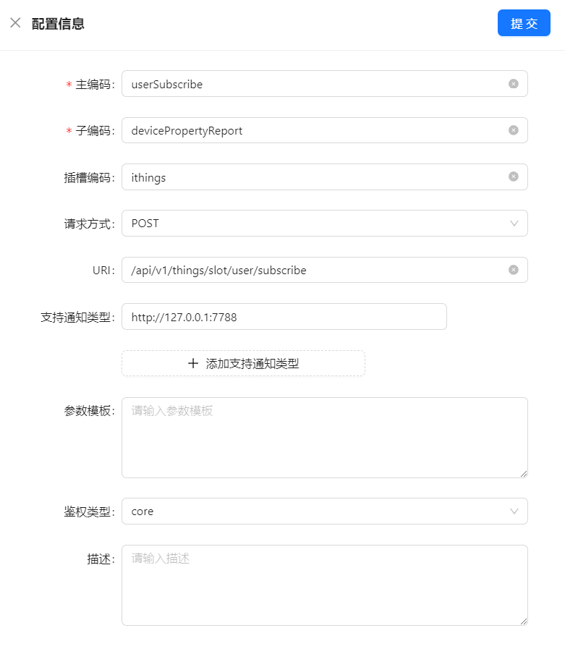
Task: Click the URI input field text
Action: tap(311, 270)
